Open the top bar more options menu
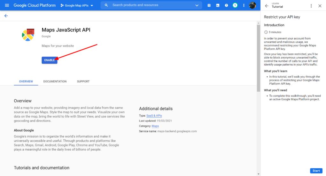Image resolution: width=326 pixels, height=176 pixels. pyautogui.click(x=244, y=5)
